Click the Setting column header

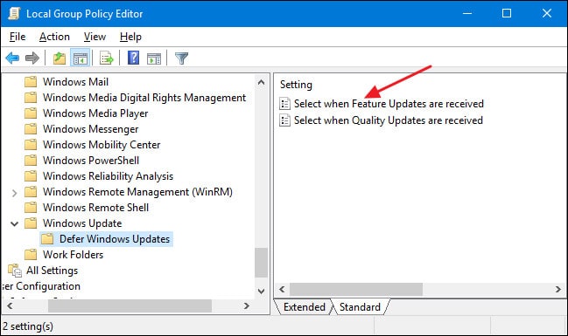(296, 85)
